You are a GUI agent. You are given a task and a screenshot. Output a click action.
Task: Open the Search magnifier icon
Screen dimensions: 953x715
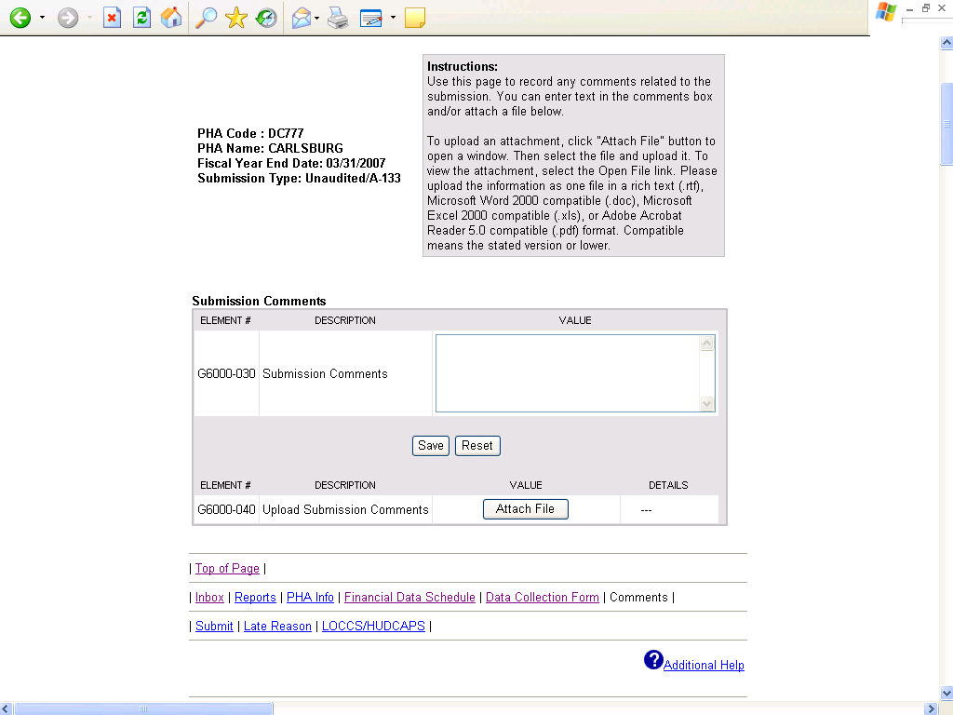point(206,18)
